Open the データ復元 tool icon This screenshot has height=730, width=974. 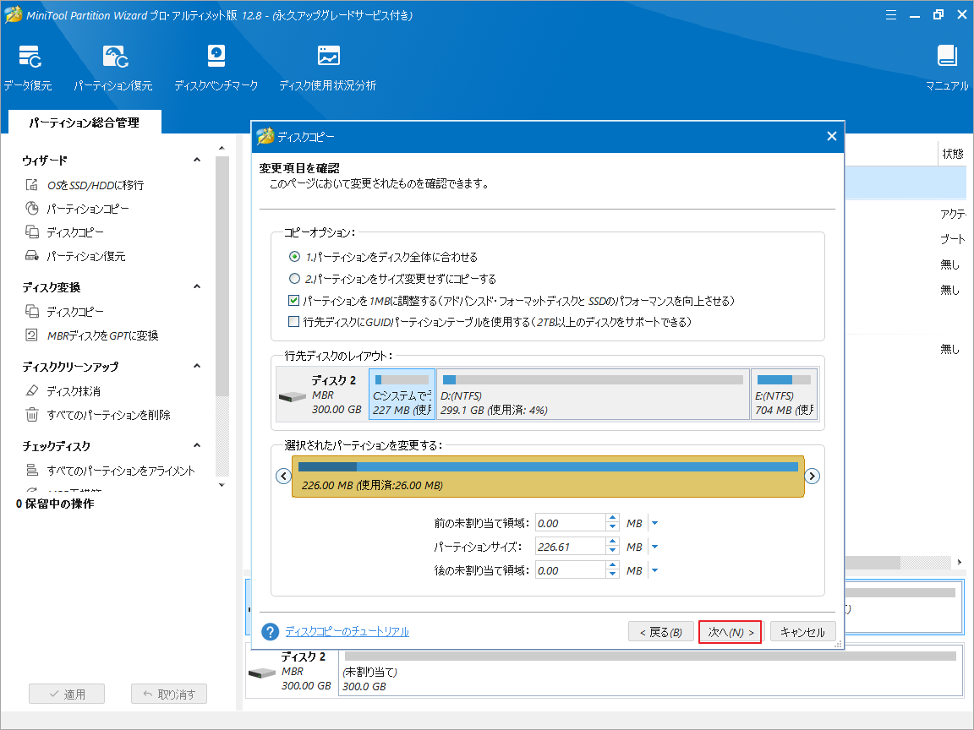click(x=30, y=57)
